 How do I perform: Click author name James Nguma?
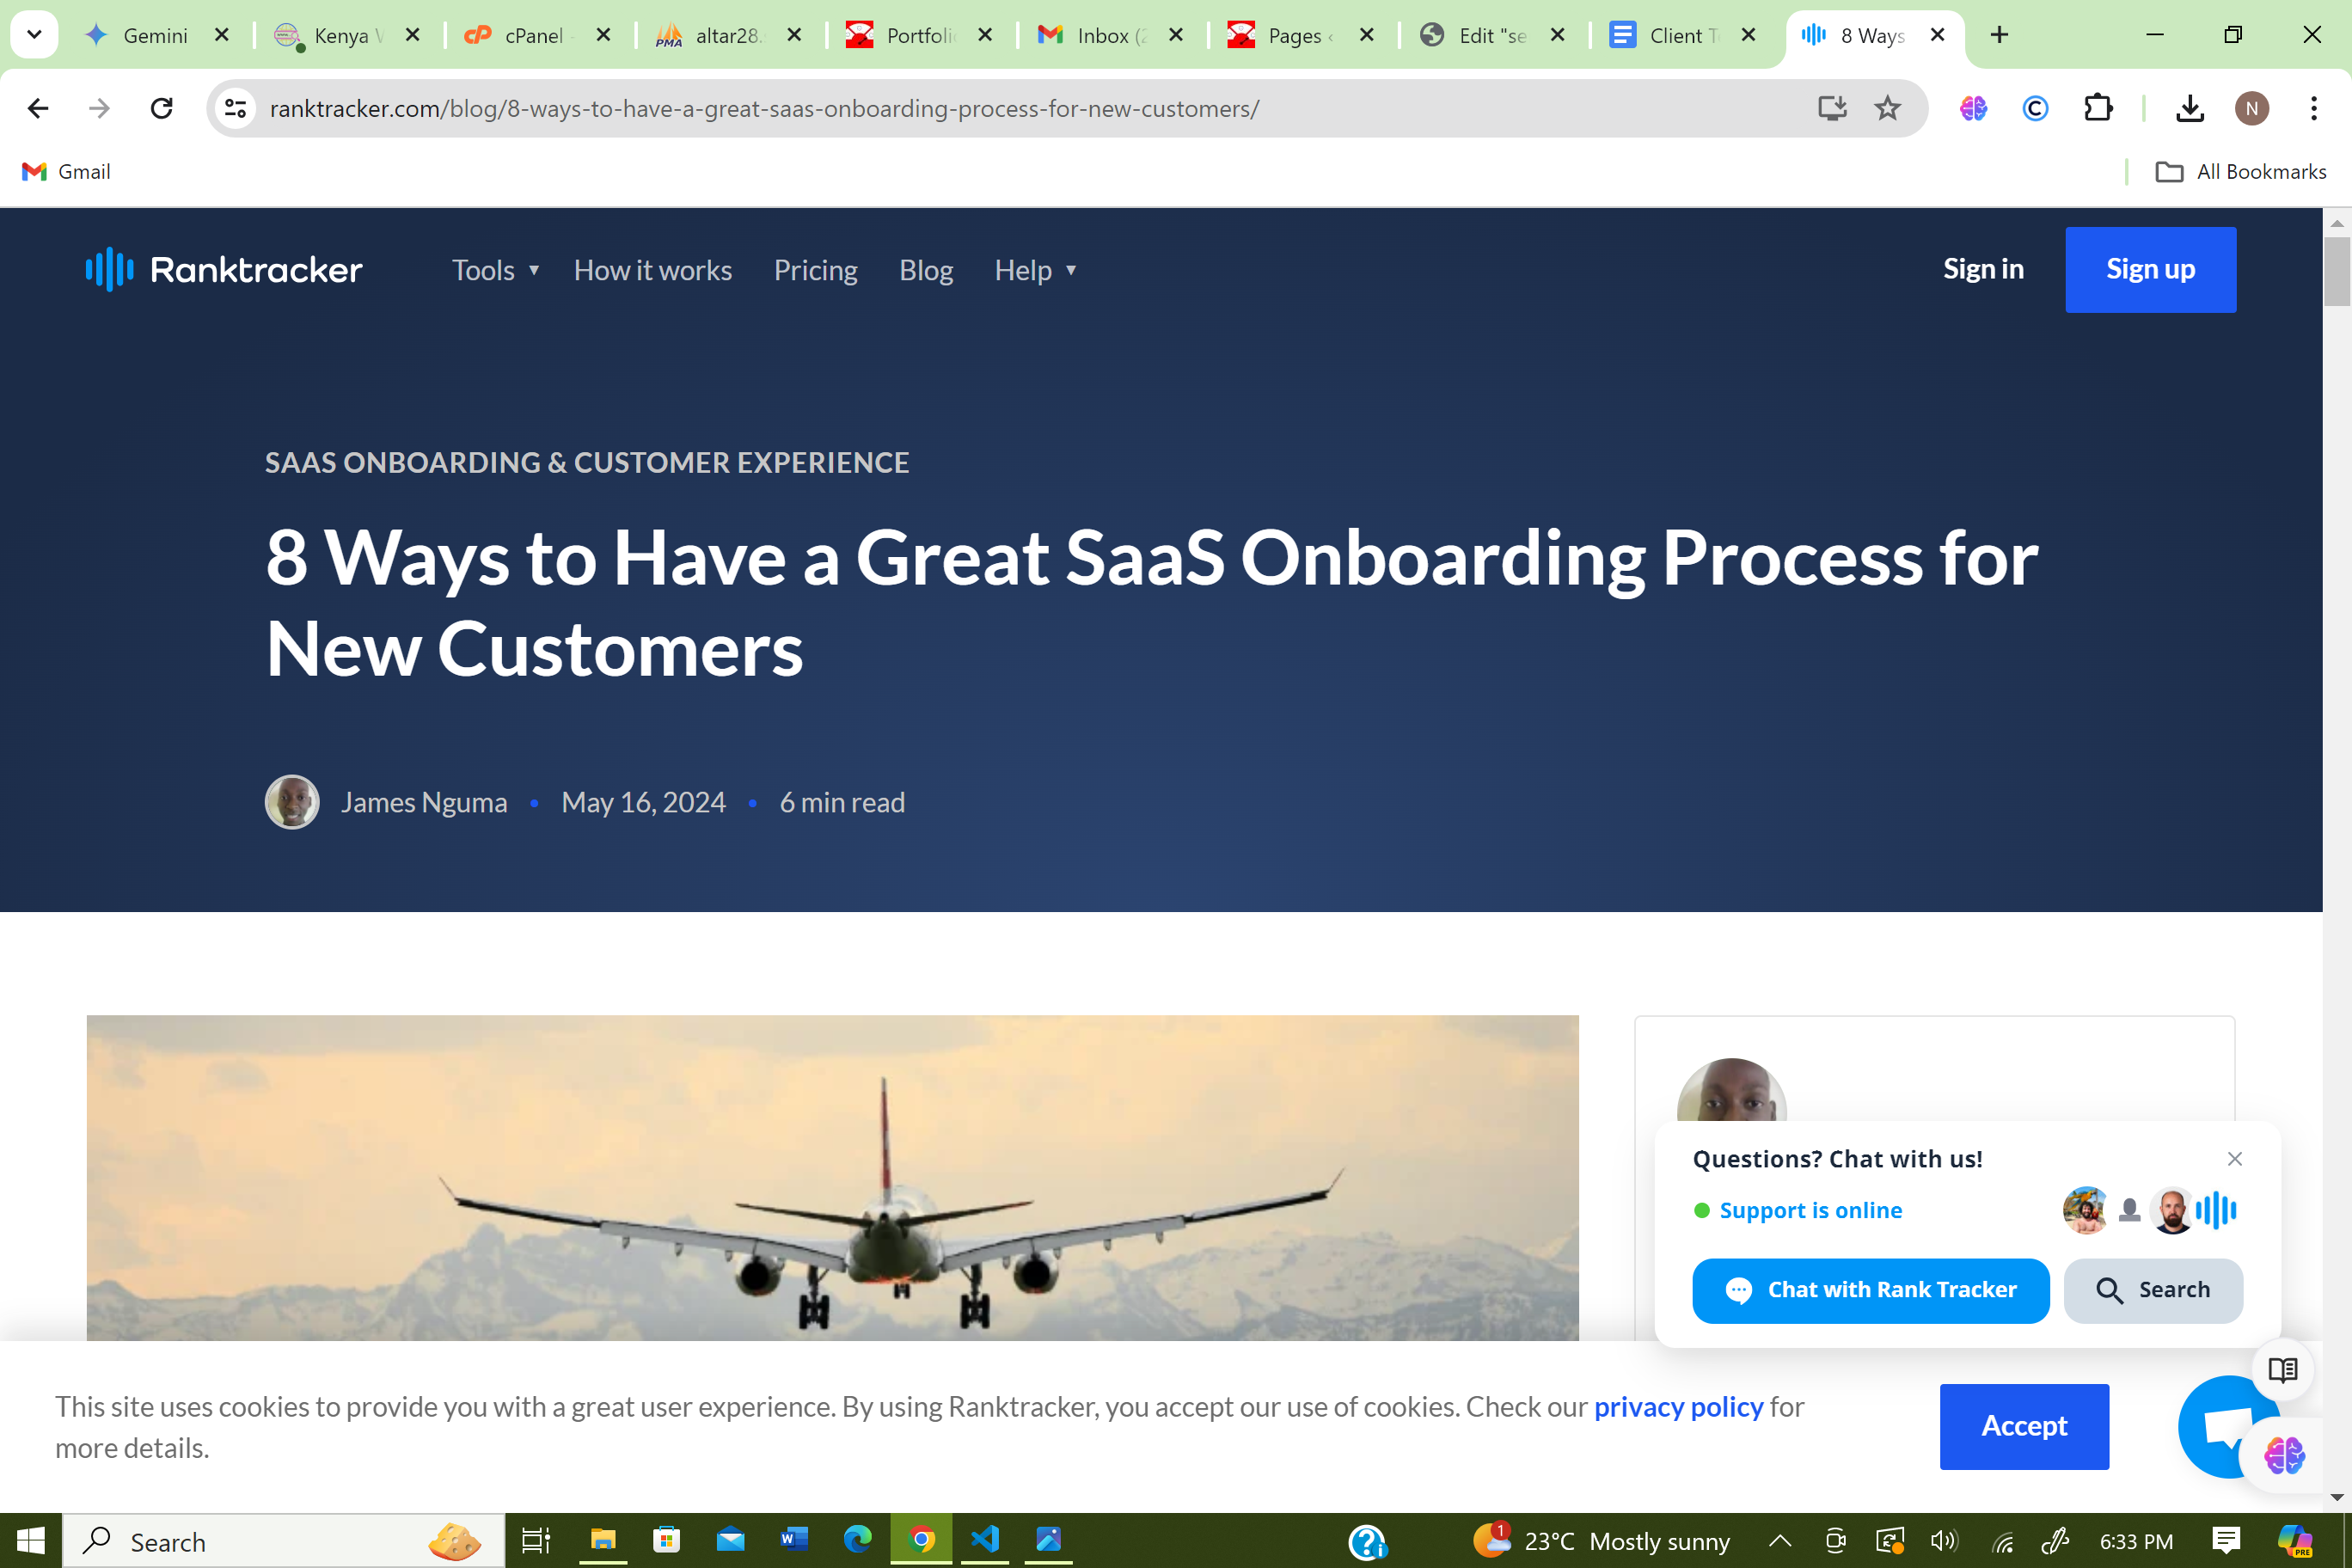click(x=424, y=802)
